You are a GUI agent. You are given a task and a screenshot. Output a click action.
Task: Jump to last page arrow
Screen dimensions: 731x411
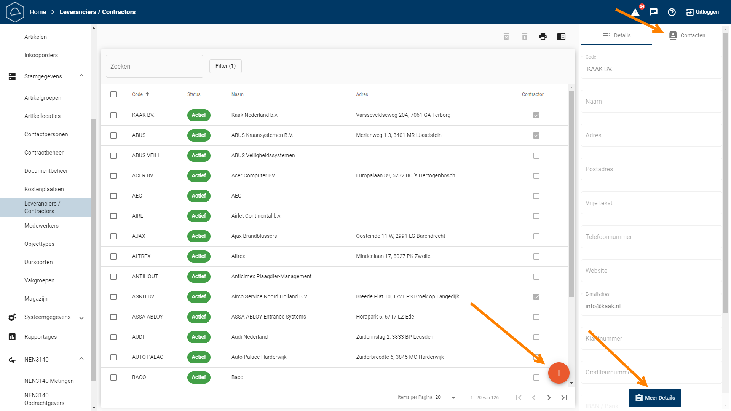(x=564, y=398)
